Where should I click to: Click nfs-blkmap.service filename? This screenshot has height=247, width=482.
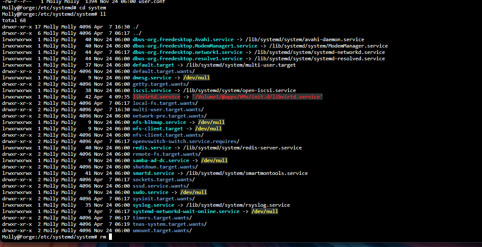coord(159,122)
